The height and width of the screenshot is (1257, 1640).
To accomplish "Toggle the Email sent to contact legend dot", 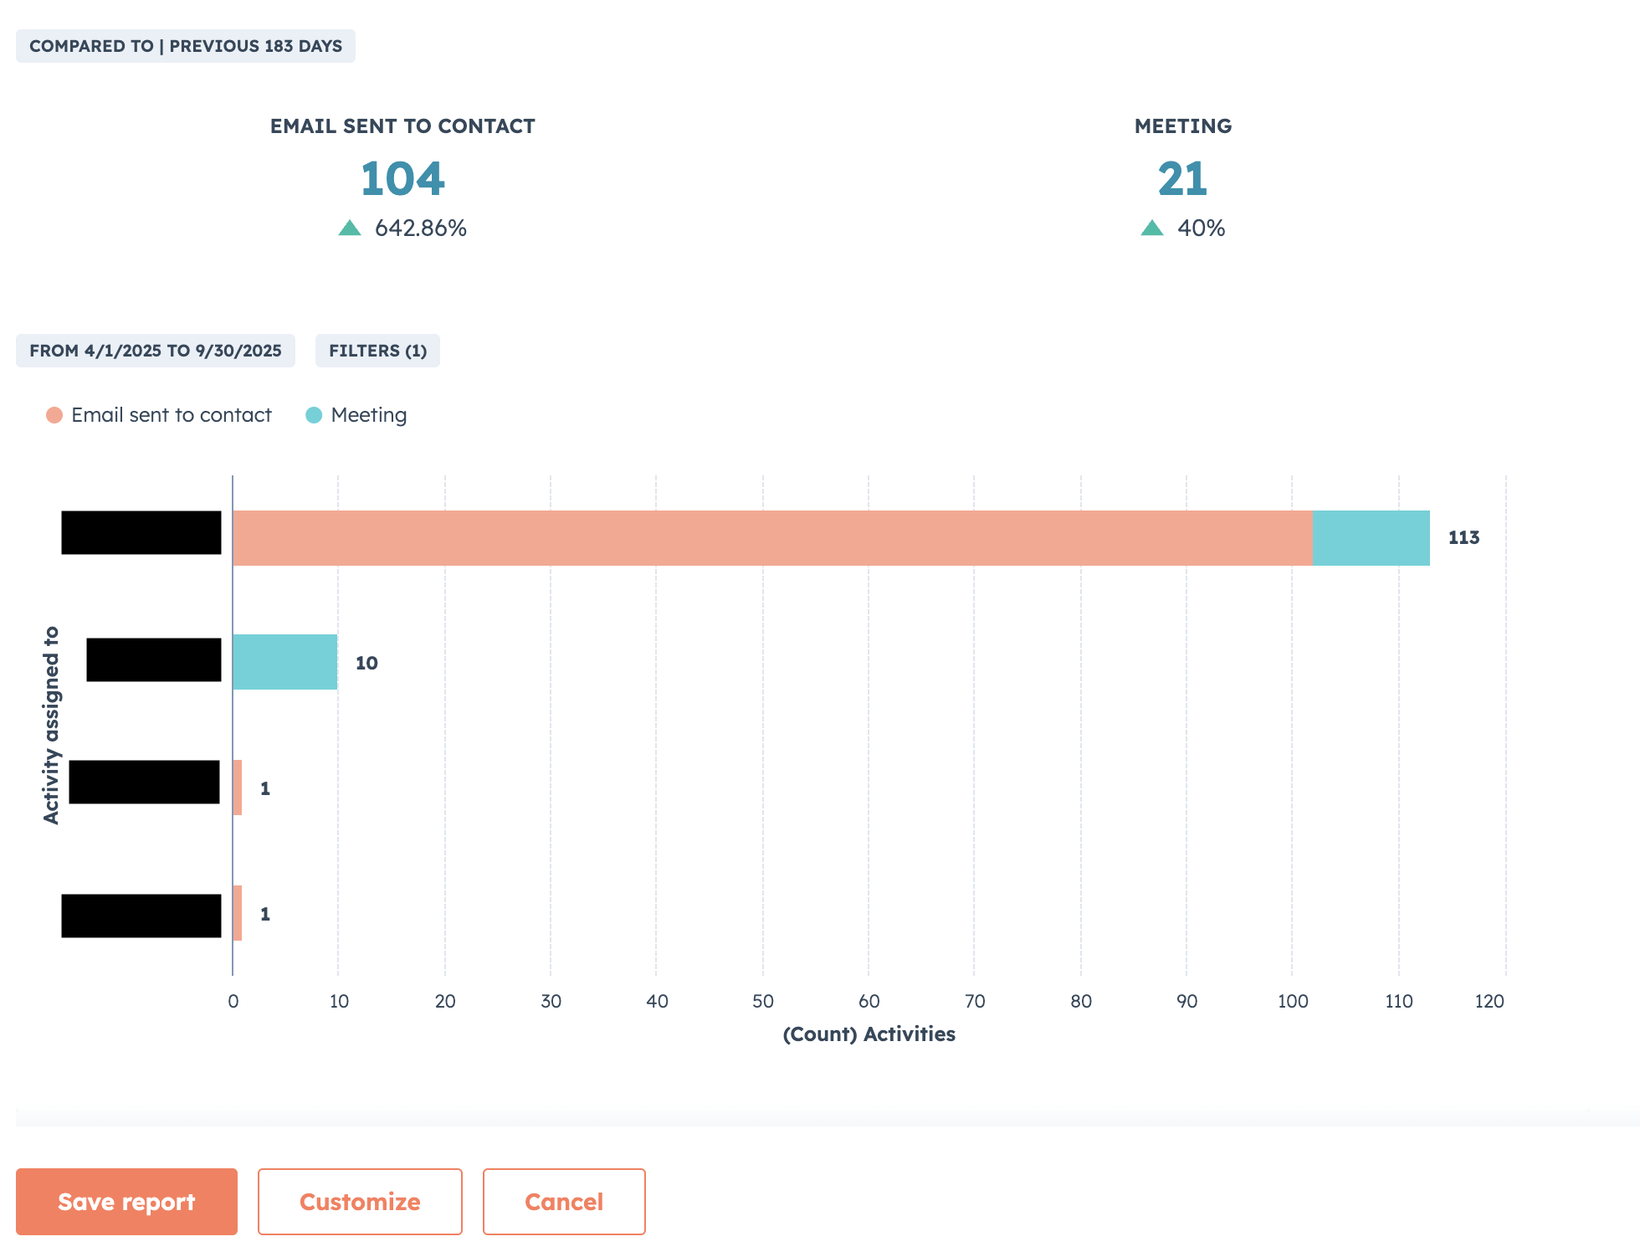I will click(54, 415).
